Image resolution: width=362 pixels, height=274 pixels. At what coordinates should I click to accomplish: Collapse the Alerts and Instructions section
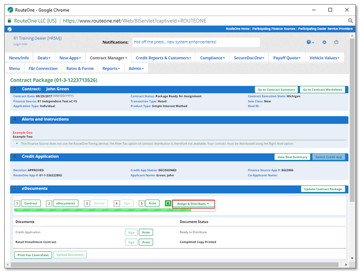point(15,119)
